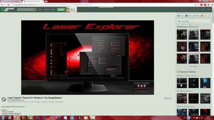
Task: Click the Chrome icon in the taskbar
Action: pyautogui.click(x=17, y=118)
